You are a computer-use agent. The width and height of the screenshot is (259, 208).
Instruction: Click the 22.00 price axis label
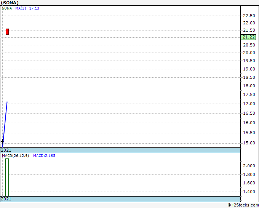point(249,23)
